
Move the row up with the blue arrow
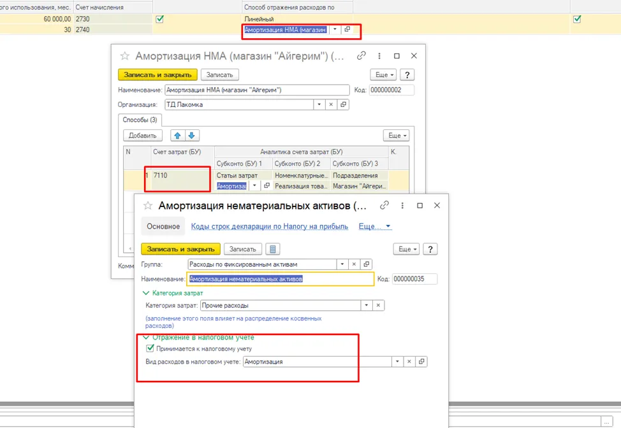(x=177, y=136)
